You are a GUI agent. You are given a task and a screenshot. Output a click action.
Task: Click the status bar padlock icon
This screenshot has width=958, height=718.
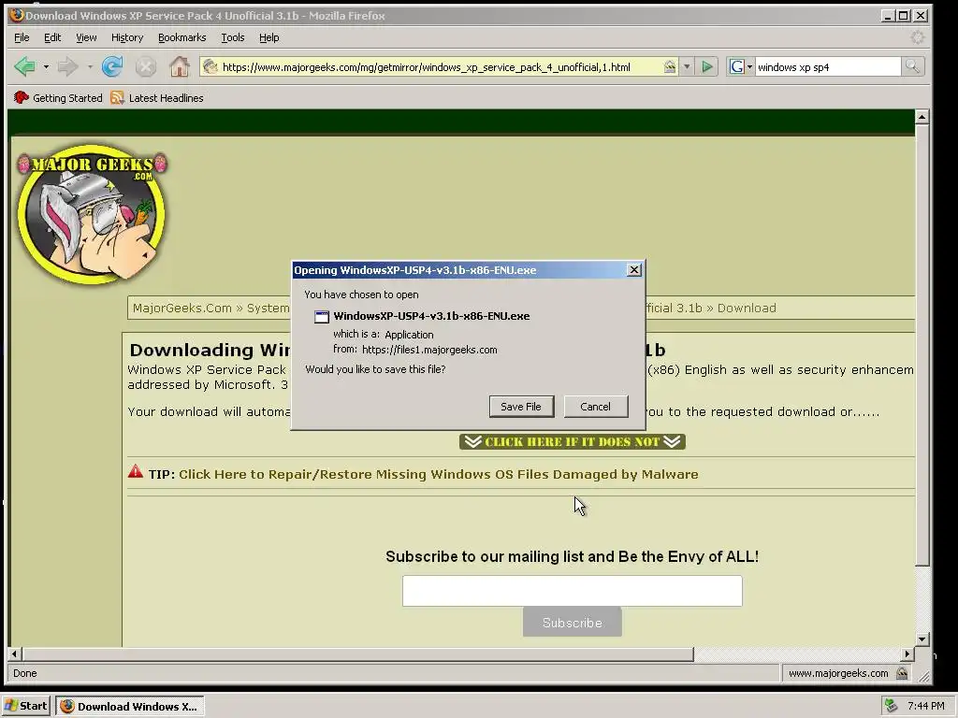click(x=902, y=673)
